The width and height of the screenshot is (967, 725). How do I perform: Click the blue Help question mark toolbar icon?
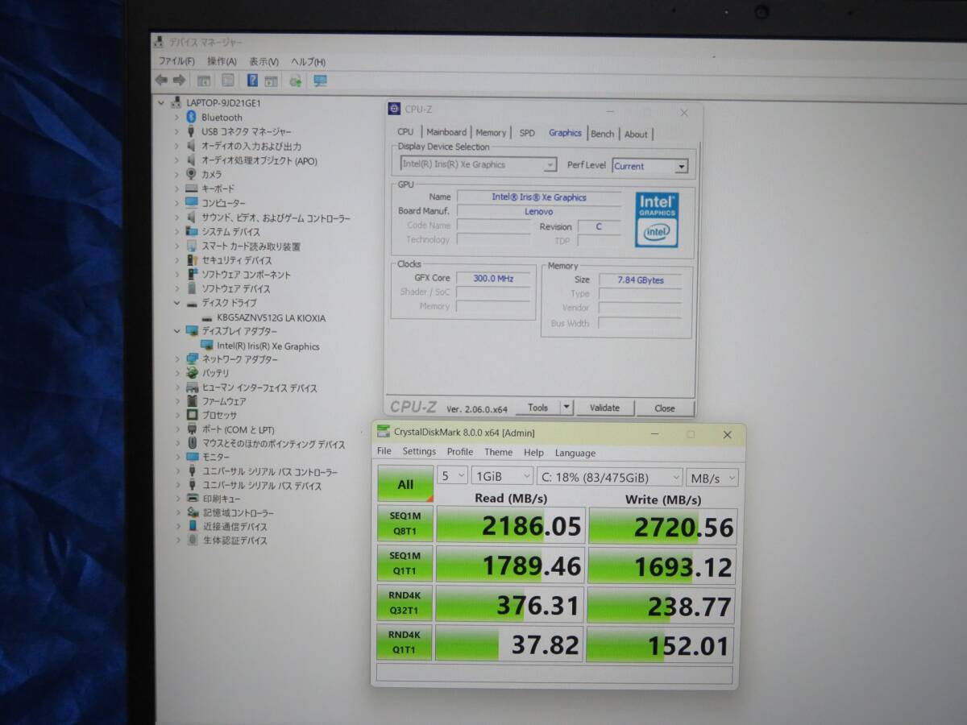(253, 81)
